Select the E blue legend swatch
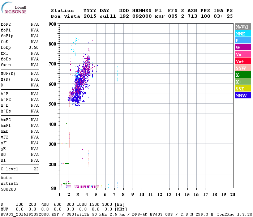The image size is (253, 217). click(243, 41)
